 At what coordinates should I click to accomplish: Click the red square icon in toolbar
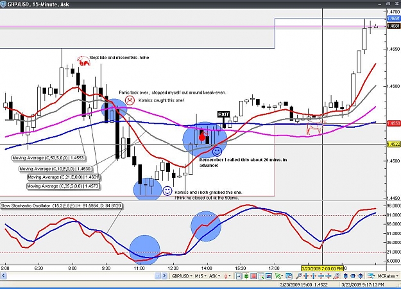tap(253, 276)
